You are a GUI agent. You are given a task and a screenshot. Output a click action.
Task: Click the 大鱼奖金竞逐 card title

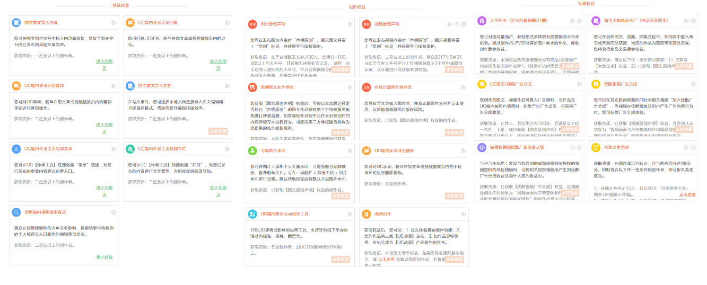pos(616,147)
